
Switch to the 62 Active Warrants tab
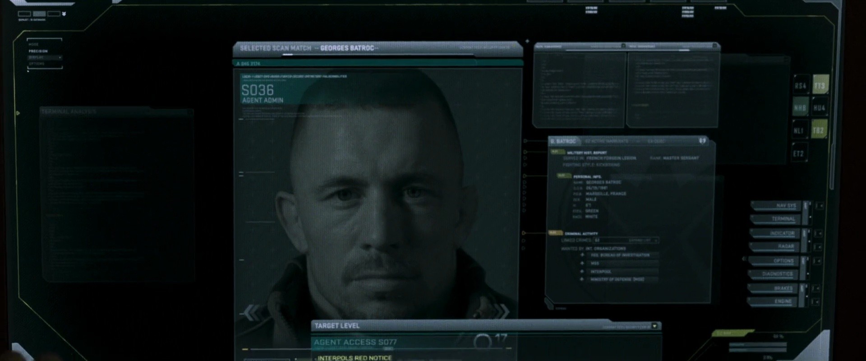[x=607, y=141]
